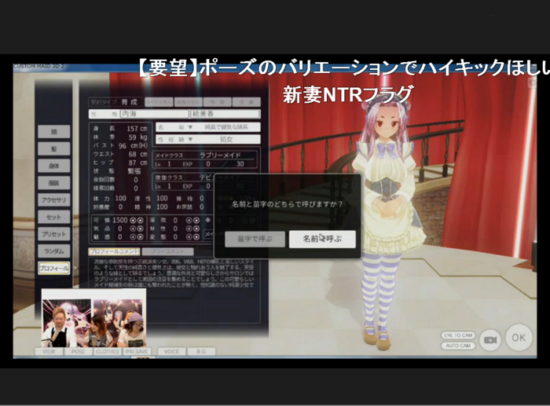
Task: Open the セット category
Action: pos(54,217)
